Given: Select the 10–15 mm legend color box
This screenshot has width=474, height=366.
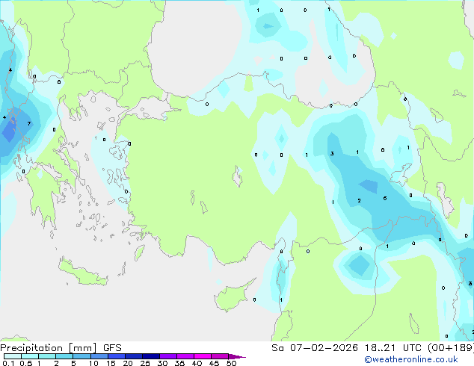Looking at the screenshot, I should (99, 356).
